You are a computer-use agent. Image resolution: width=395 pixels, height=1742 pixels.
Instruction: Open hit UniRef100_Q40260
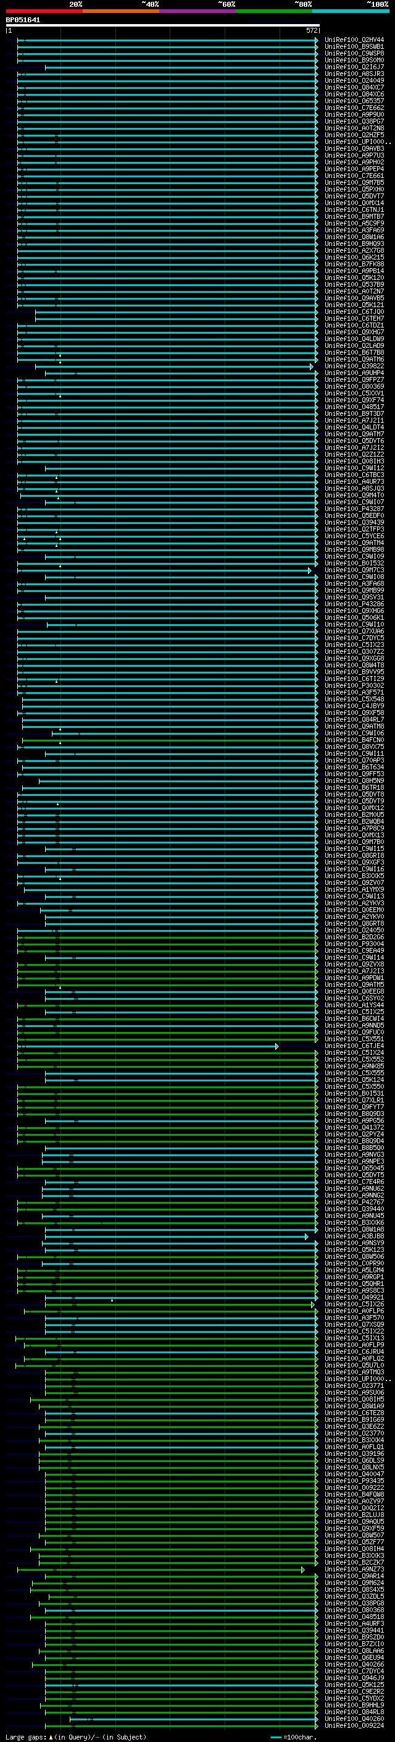tap(354, 1719)
